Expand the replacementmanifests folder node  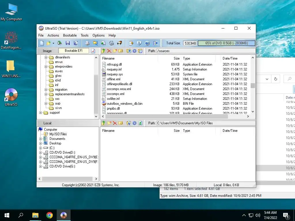46,94
